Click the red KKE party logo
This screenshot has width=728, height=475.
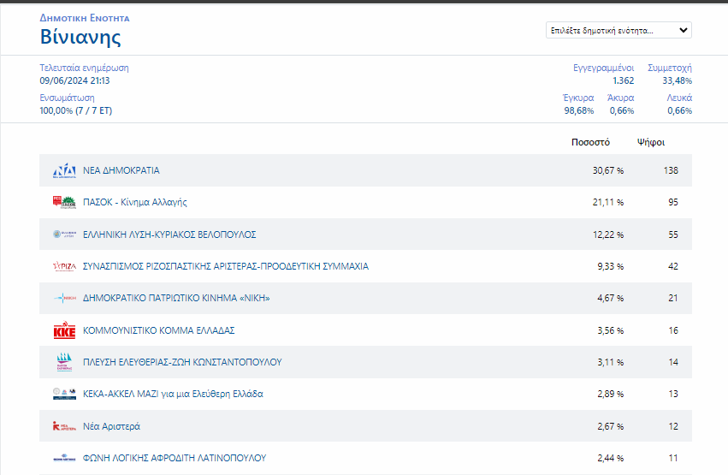pyautogui.click(x=64, y=330)
